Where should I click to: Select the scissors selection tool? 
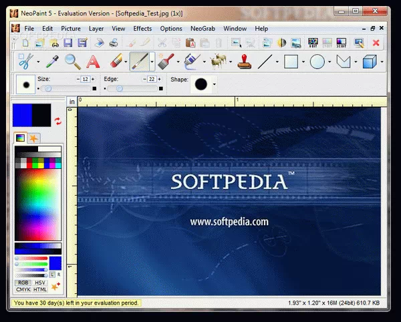(x=25, y=61)
